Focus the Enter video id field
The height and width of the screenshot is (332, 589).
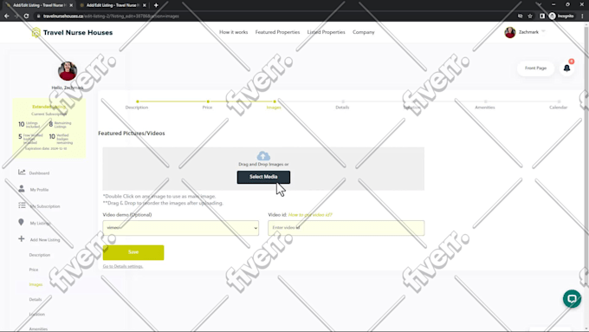pos(346,228)
